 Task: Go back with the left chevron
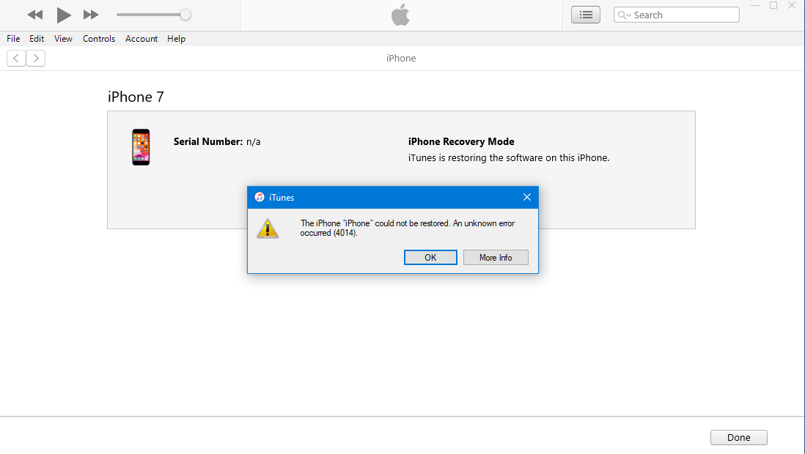[16, 59]
